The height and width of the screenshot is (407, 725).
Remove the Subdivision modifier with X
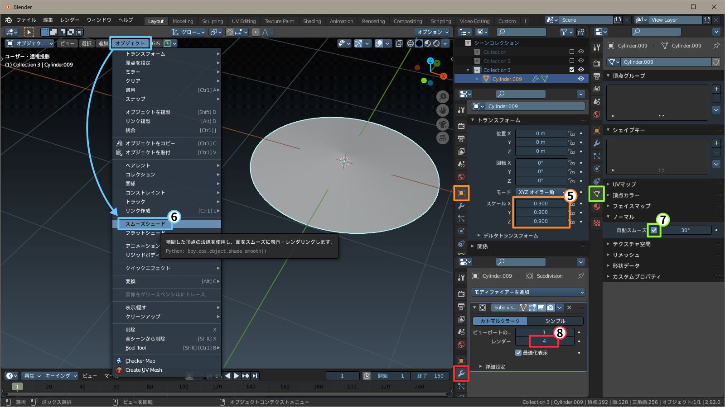click(569, 308)
